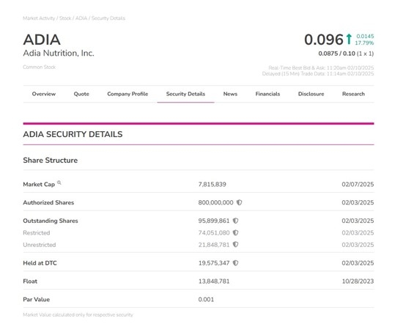
Task: Click the Security Details breadcrumb
Action: pos(108,18)
